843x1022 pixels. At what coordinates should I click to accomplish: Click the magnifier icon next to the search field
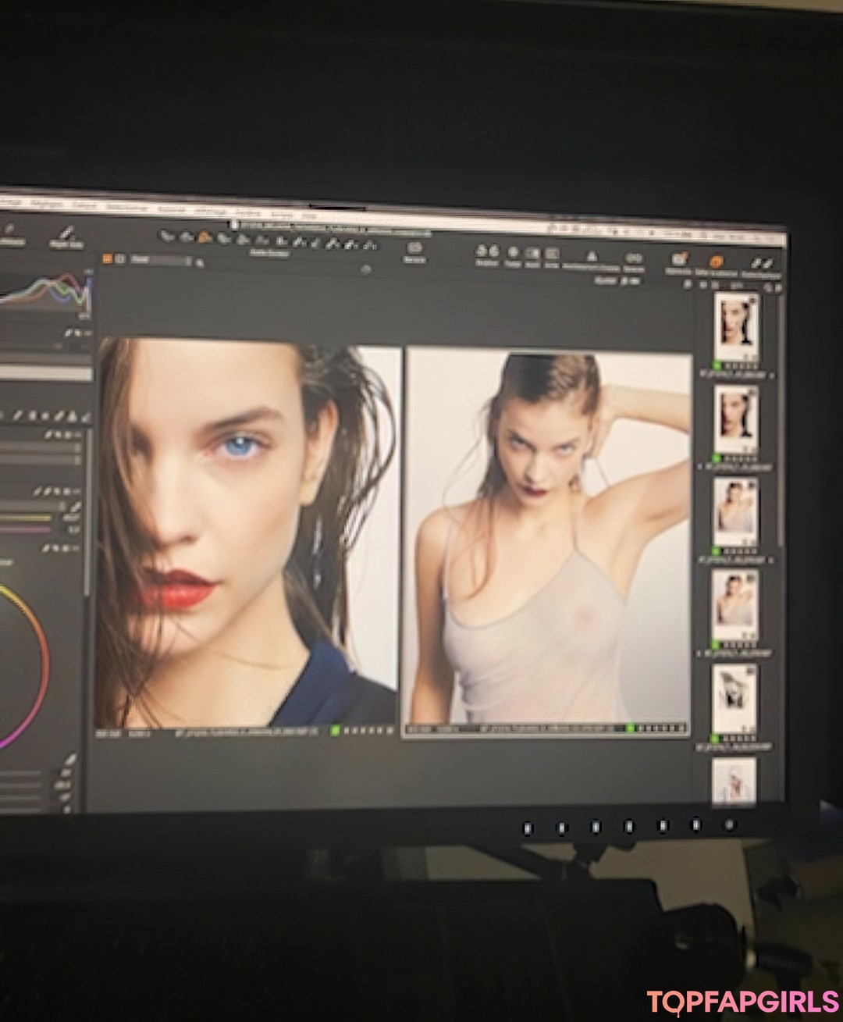pyautogui.click(x=201, y=264)
